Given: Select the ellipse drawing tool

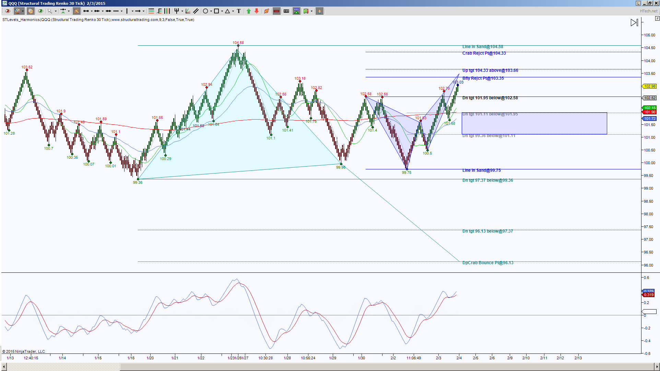Looking at the screenshot, I should 205,11.
